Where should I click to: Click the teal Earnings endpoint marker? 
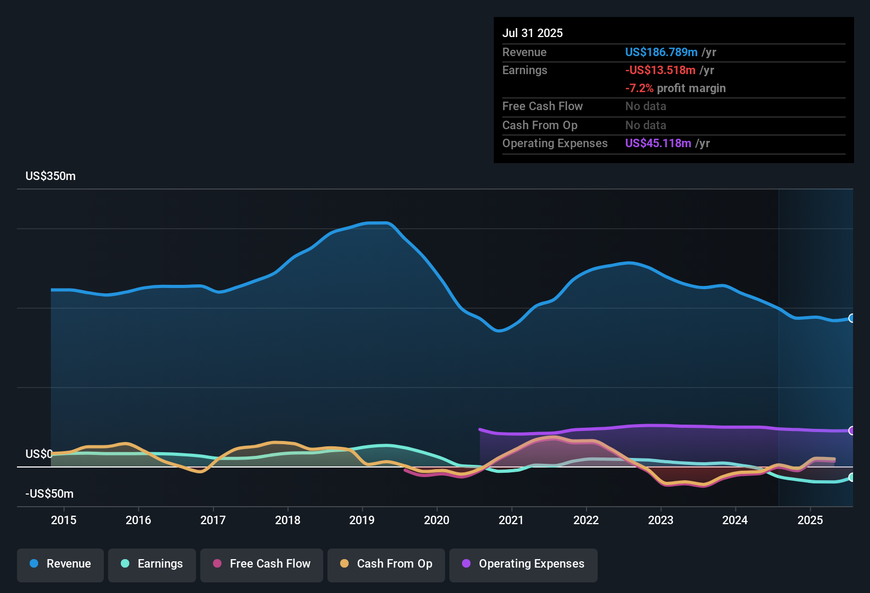tap(851, 477)
